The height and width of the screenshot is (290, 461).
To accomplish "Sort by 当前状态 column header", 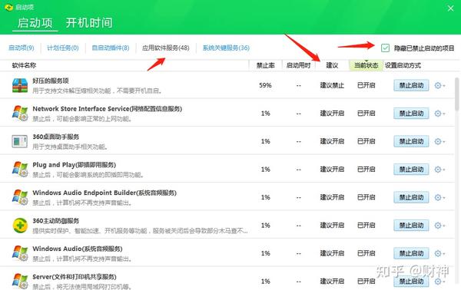I will (366, 65).
